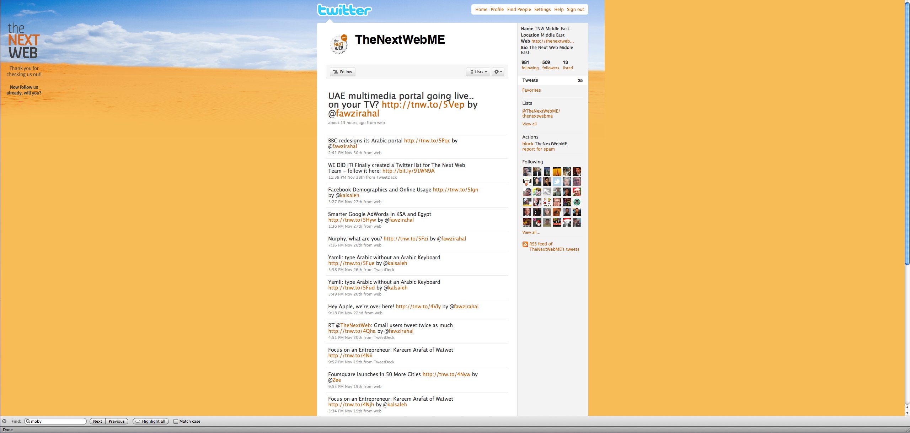Click the Twitter logo
Image resolution: width=910 pixels, height=433 pixels.
(x=344, y=10)
